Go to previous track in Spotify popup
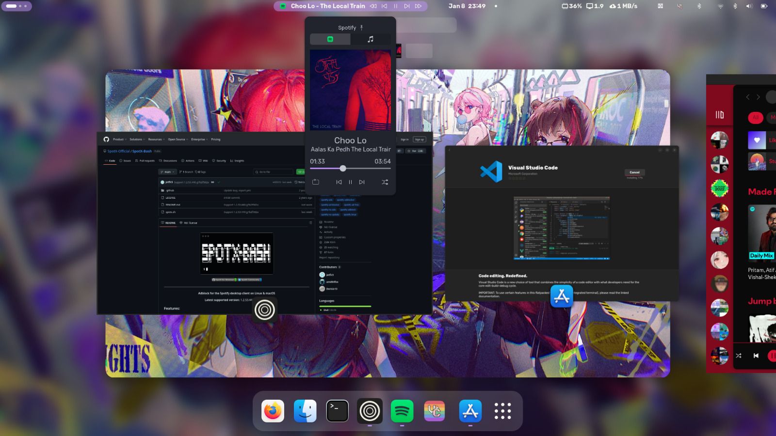This screenshot has width=776, height=436. point(339,182)
